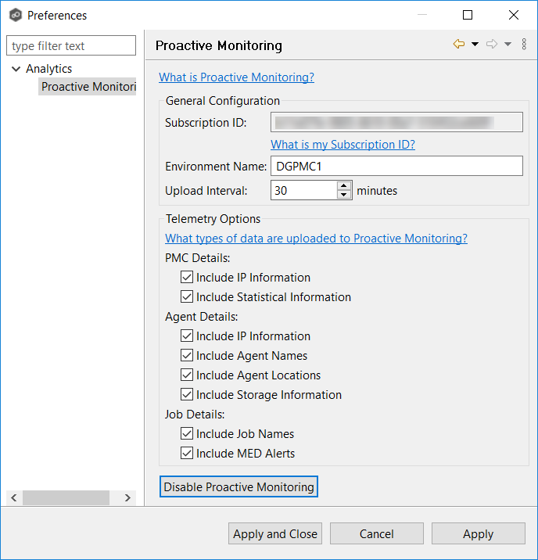This screenshot has height=560, width=538.
Task: Open the back history dropdown arrow
Action: tap(475, 45)
